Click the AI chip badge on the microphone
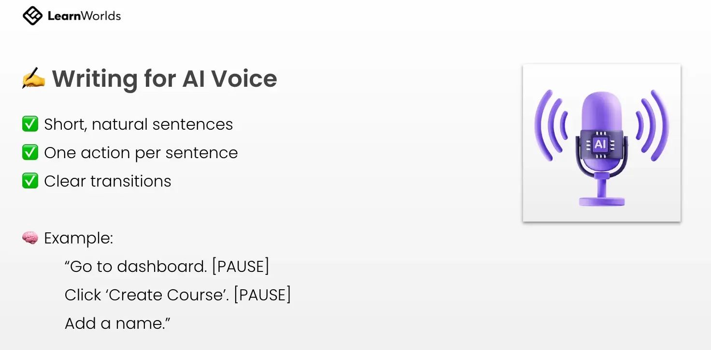This screenshot has width=711, height=350. tap(601, 144)
